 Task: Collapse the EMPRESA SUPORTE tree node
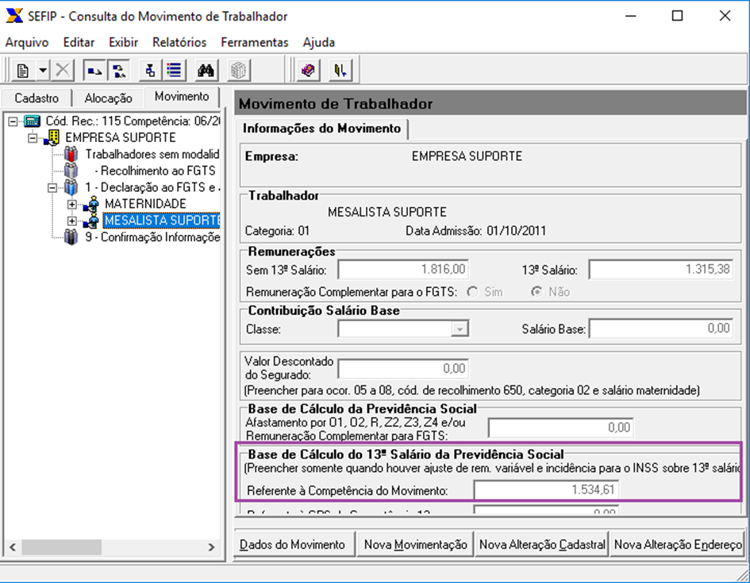(x=33, y=138)
